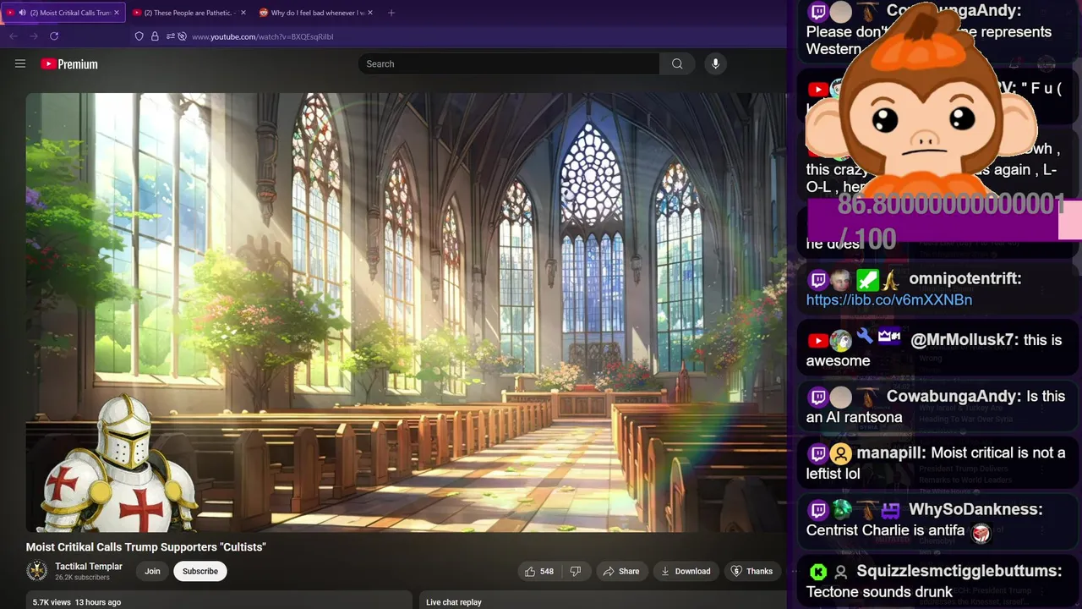The width and height of the screenshot is (1082, 609).
Task: Go forward with browser forward arrow
Action: click(x=34, y=36)
